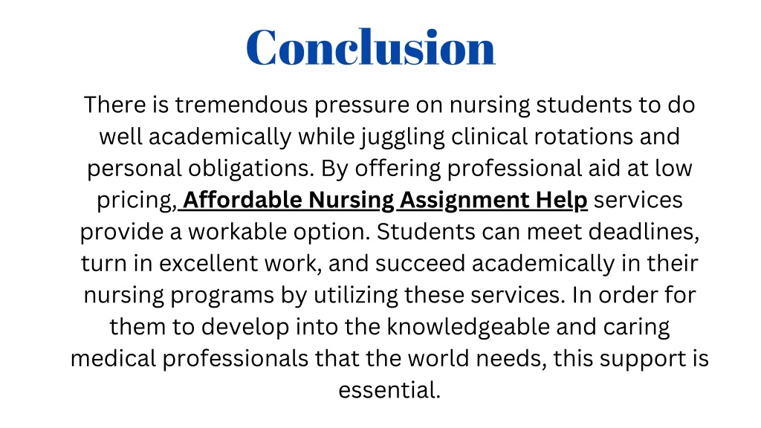Open the Affordable Nursing Assignment Help link
Viewport: 761px width, 428px height.
(x=385, y=200)
